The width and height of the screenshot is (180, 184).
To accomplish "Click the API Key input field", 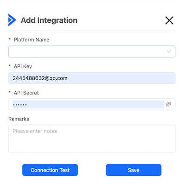I will [x=92, y=78].
